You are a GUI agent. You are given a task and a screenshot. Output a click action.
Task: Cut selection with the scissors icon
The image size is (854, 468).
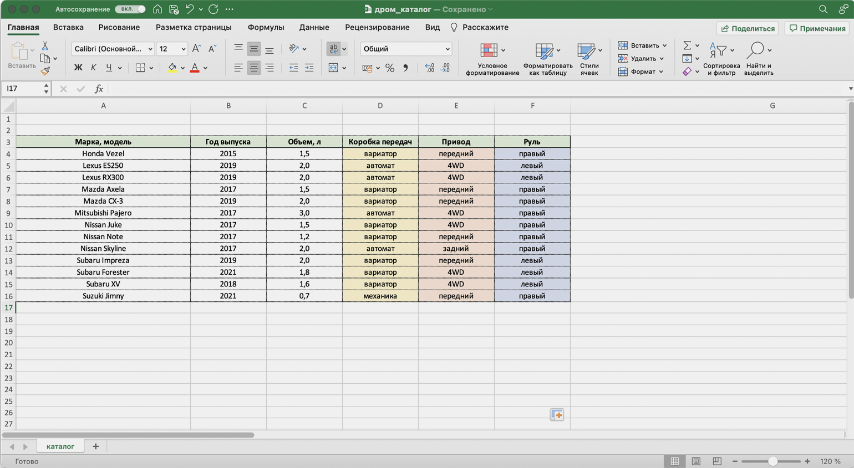click(x=45, y=46)
